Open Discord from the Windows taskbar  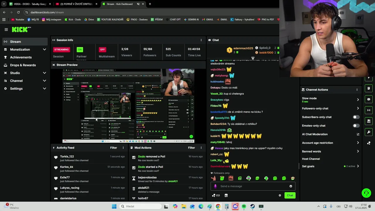[x=235, y=206]
